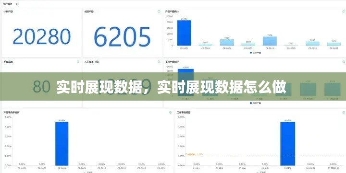Select the 3090 bar for CP-0026

coord(312,44)
